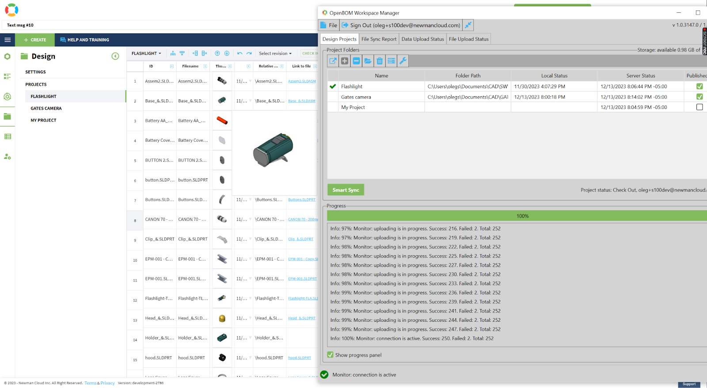Collapse the Design panel with circle arrow
The width and height of the screenshot is (707, 388).
tap(115, 56)
